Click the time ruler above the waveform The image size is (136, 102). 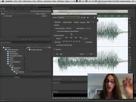click(112, 16)
